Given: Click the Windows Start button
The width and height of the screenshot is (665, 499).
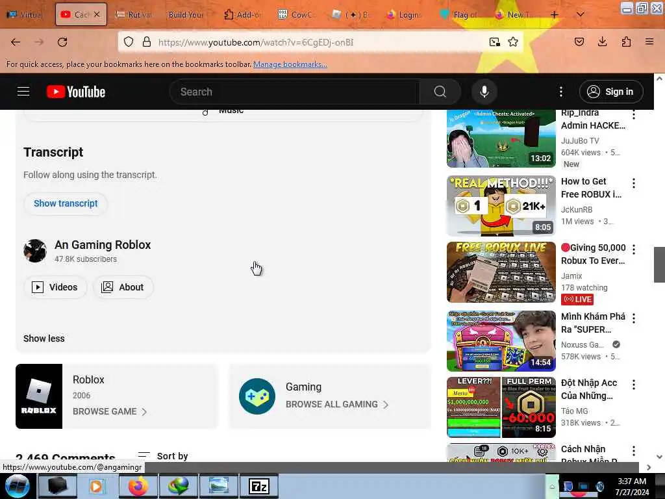Looking at the screenshot, I should [x=17, y=486].
